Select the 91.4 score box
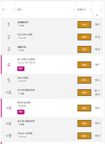This screenshot has height=144, width=105. pos(84,24)
